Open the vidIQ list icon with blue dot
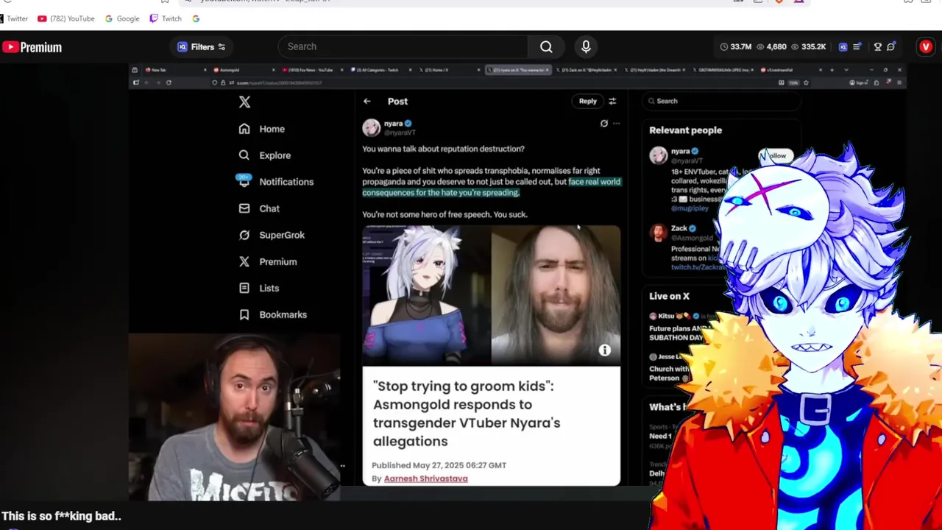942x530 pixels. 857,47
